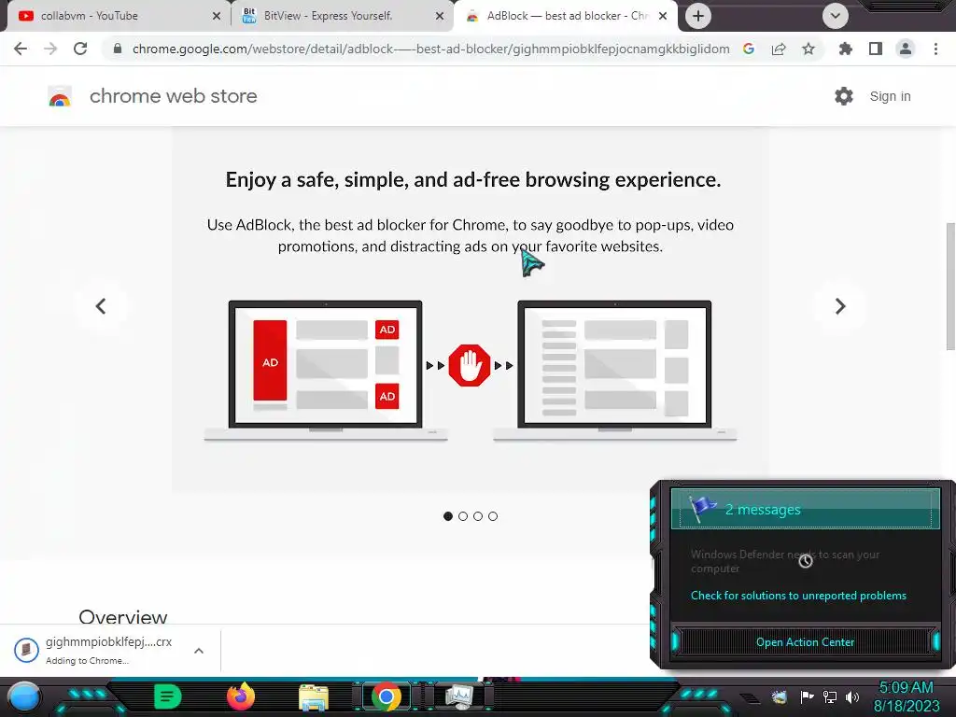The width and height of the screenshot is (956, 717).
Task: Share this page via share icon
Action: [x=779, y=49]
